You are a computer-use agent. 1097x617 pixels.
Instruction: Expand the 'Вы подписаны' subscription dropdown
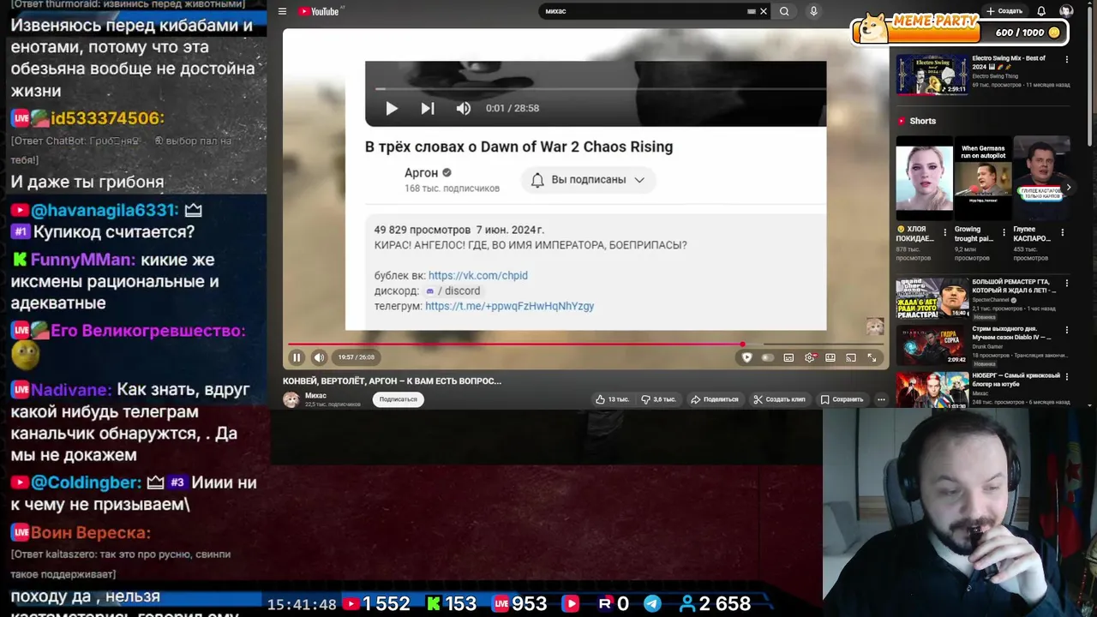[x=589, y=180]
